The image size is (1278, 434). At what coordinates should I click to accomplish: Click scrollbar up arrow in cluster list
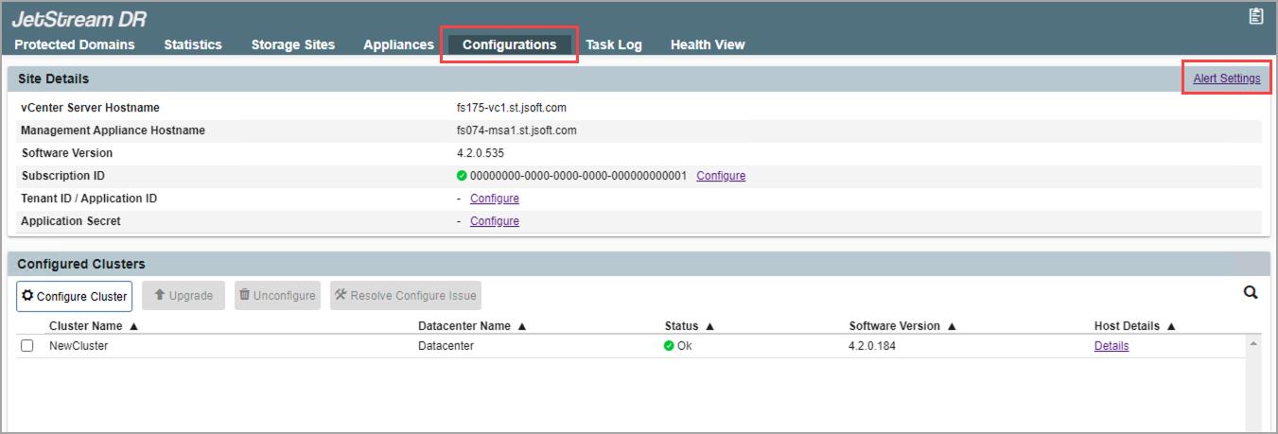tap(1253, 345)
